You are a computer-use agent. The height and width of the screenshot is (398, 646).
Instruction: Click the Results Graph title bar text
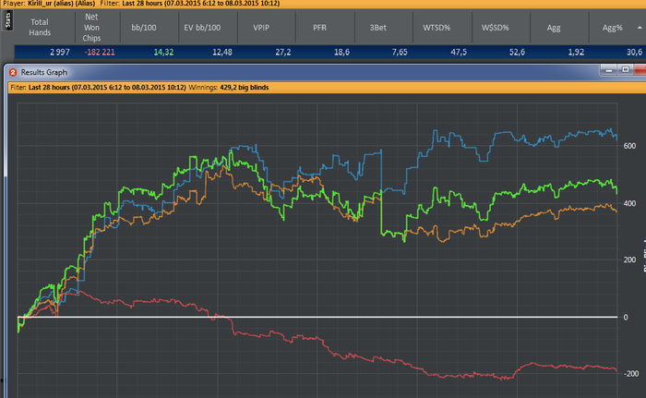pyautogui.click(x=43, y=72)
